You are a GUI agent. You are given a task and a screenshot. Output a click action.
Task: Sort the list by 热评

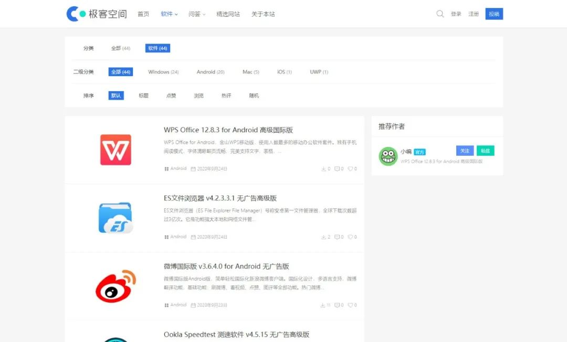coord(226,95)
